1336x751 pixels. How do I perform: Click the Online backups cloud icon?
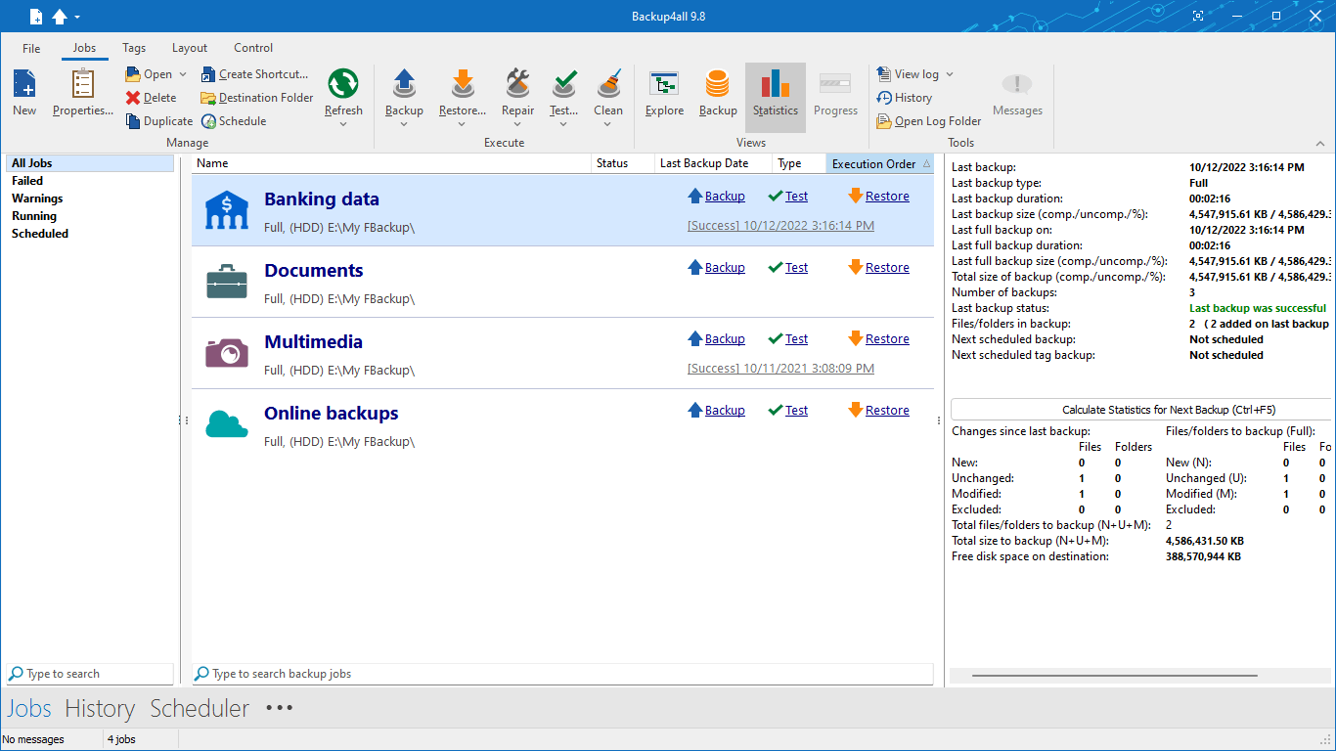(227, 424)
